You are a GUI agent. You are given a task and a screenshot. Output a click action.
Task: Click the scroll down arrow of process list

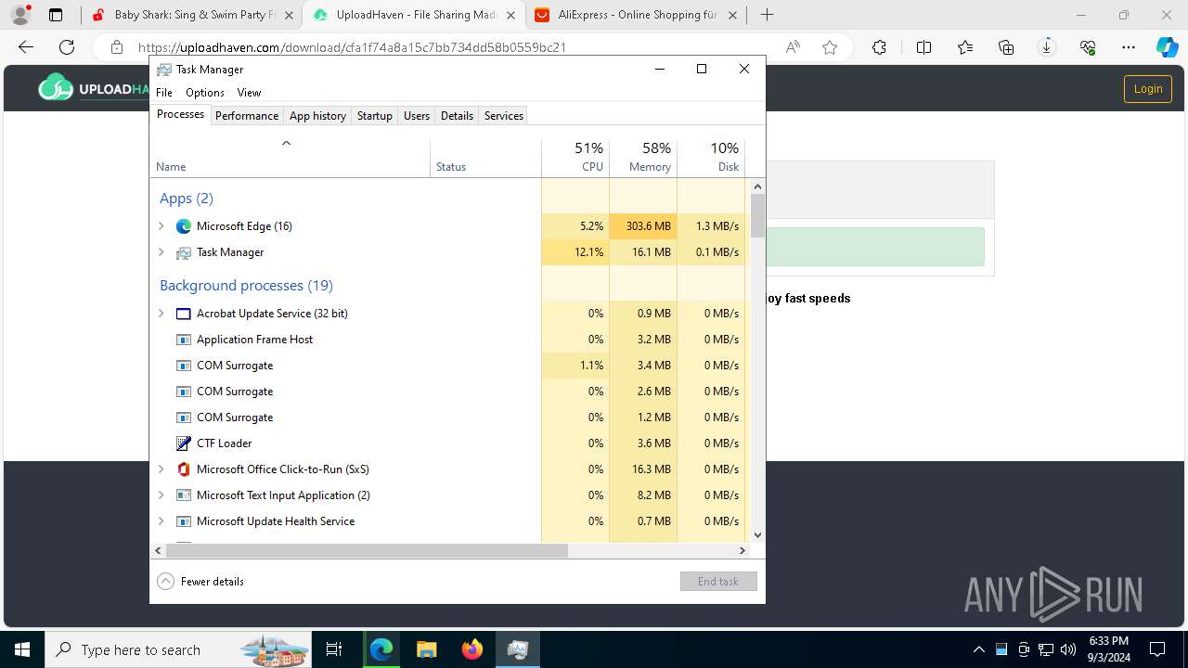click(x=758, y=534)
